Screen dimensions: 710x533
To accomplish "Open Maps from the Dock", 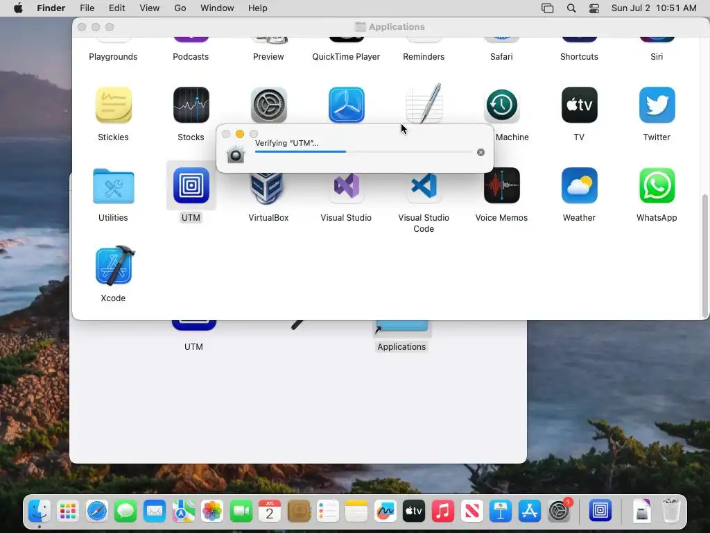I will click(183, 511).
